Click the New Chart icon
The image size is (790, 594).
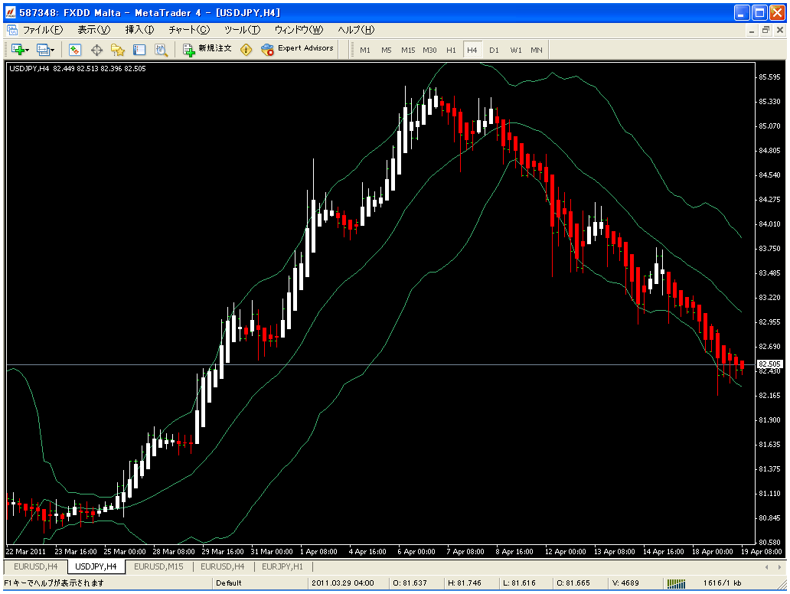18,50
